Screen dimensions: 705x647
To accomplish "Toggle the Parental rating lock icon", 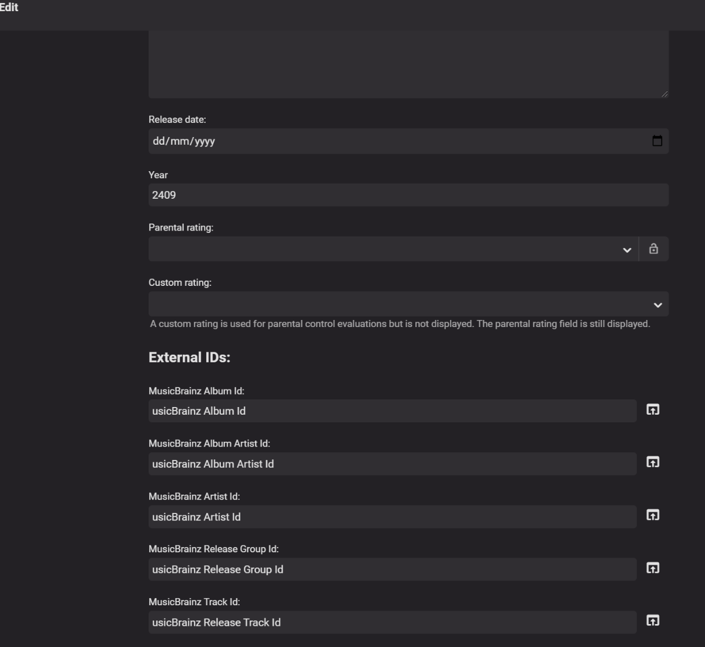I will 653,249.
